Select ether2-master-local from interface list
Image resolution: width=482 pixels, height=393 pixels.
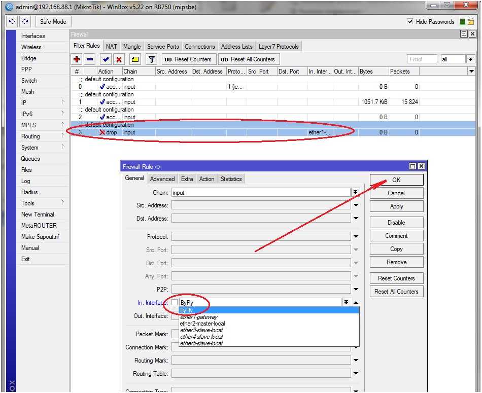(x=269, y=324)
